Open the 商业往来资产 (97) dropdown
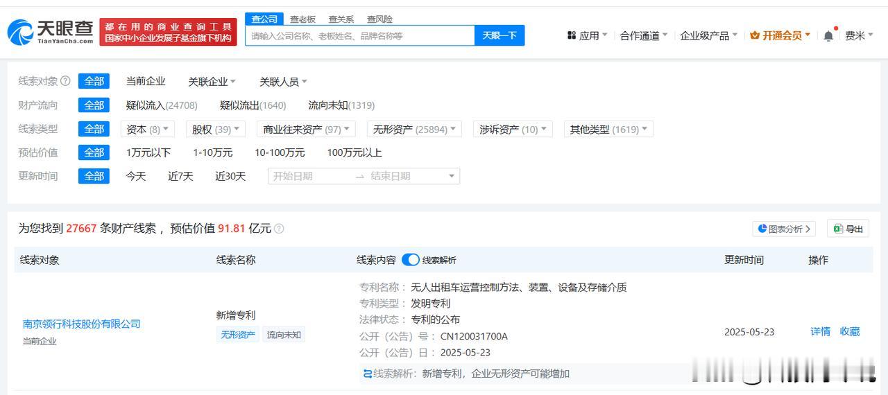 coord(306,129)
